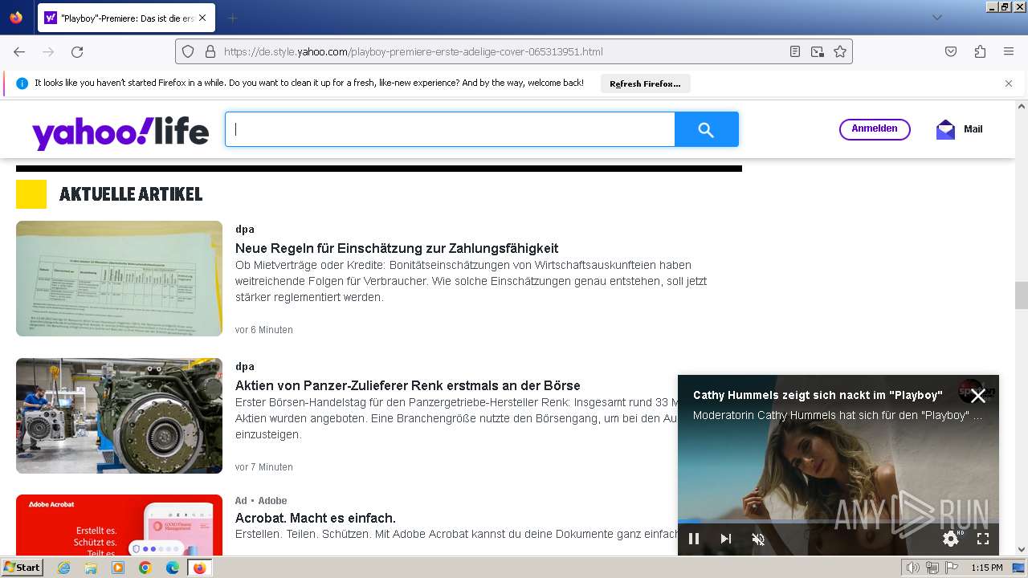Pause the Cathy Hummels video
Image resolution: width=1028 pixels, height=578 pixels.
[694, 539]
